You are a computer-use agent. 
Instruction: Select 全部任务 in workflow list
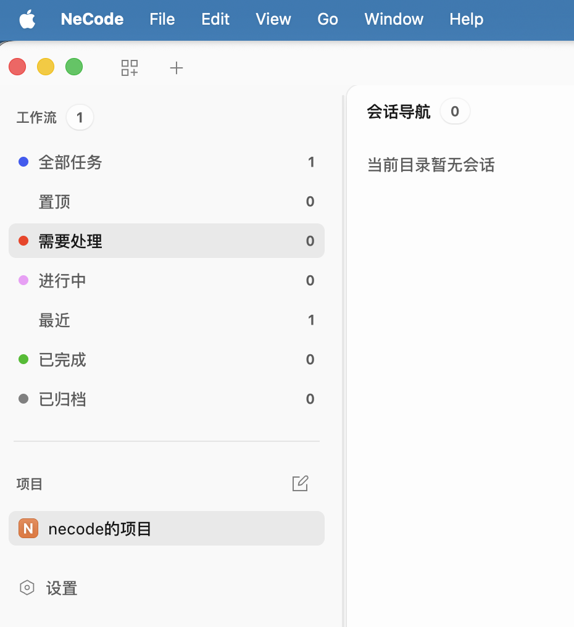pyautogui.click(x=167, y=162)
